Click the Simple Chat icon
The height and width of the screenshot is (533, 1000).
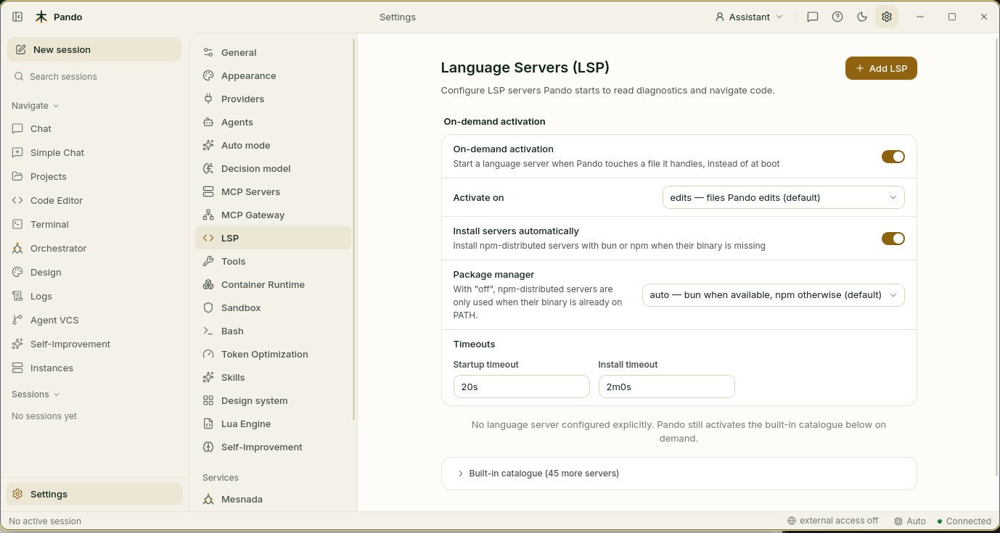17,152
